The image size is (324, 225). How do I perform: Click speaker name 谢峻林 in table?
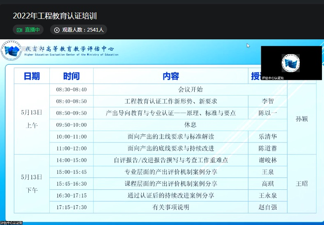tap(267, 160)
